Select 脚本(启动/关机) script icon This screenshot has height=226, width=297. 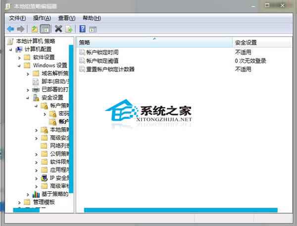click(36, 82)
